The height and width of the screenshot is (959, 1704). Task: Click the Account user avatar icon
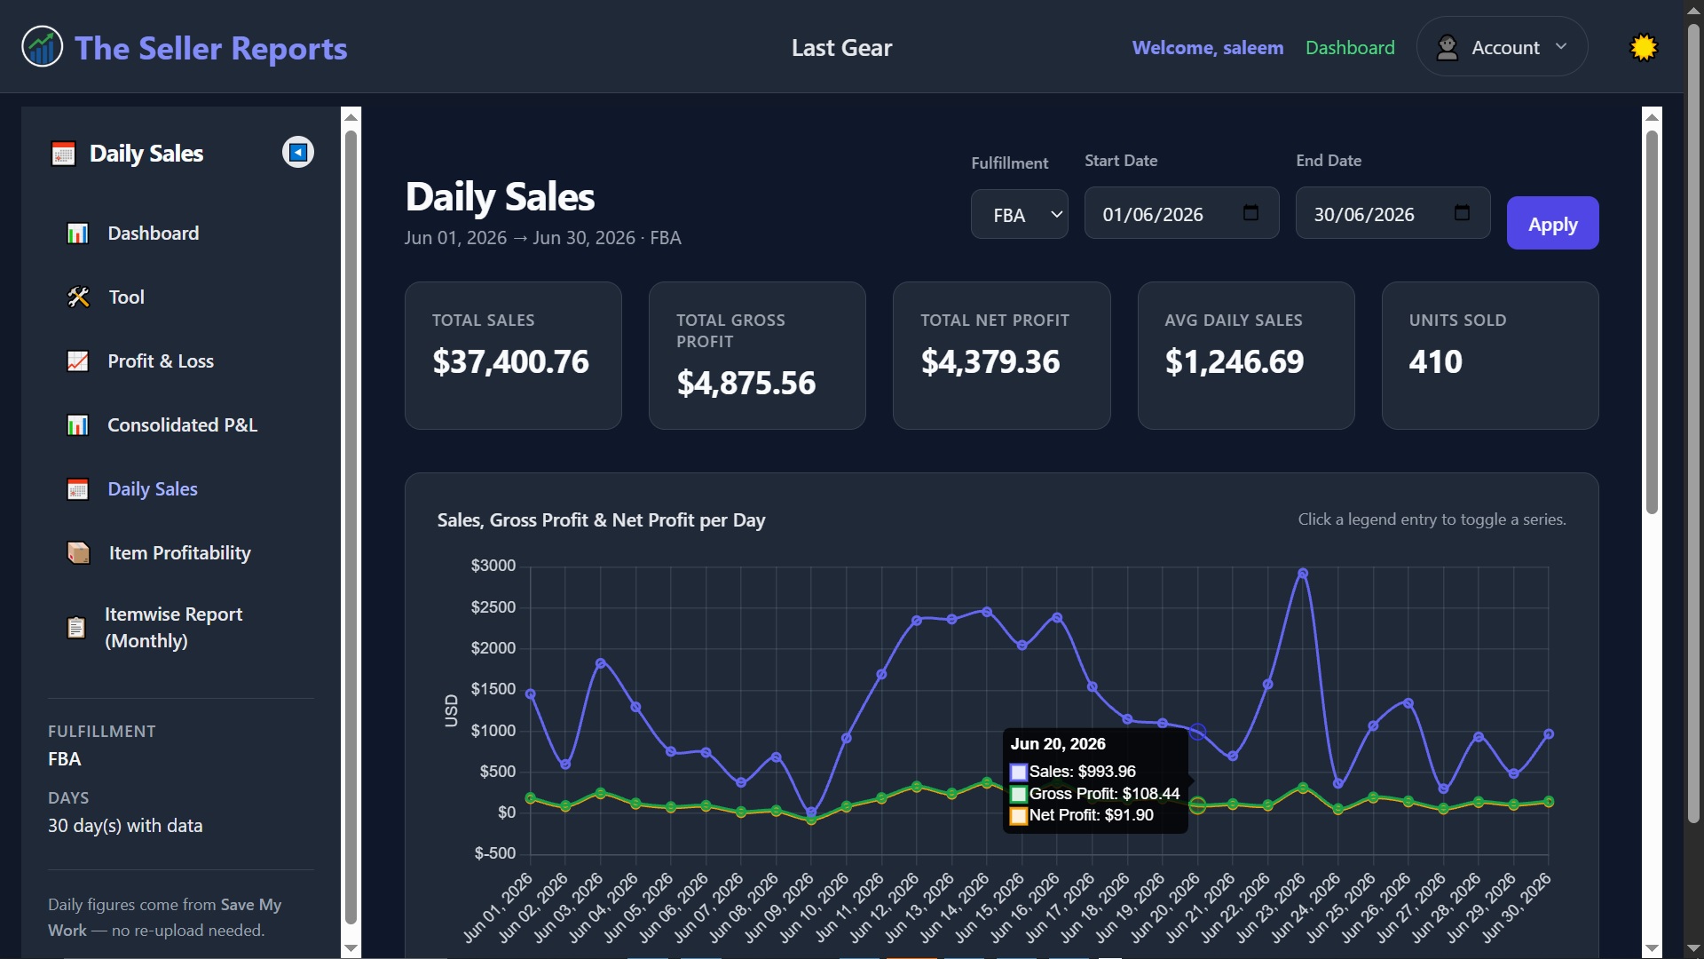[x=1447, y=47]
